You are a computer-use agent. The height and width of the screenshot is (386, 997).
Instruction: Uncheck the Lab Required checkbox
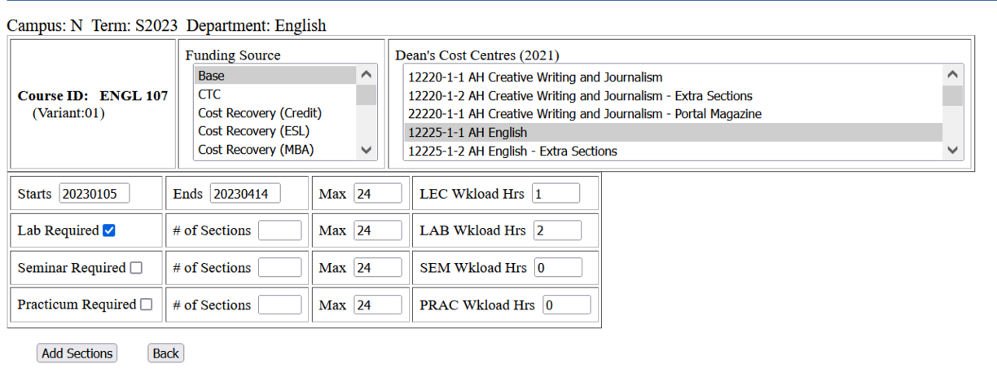109,230
